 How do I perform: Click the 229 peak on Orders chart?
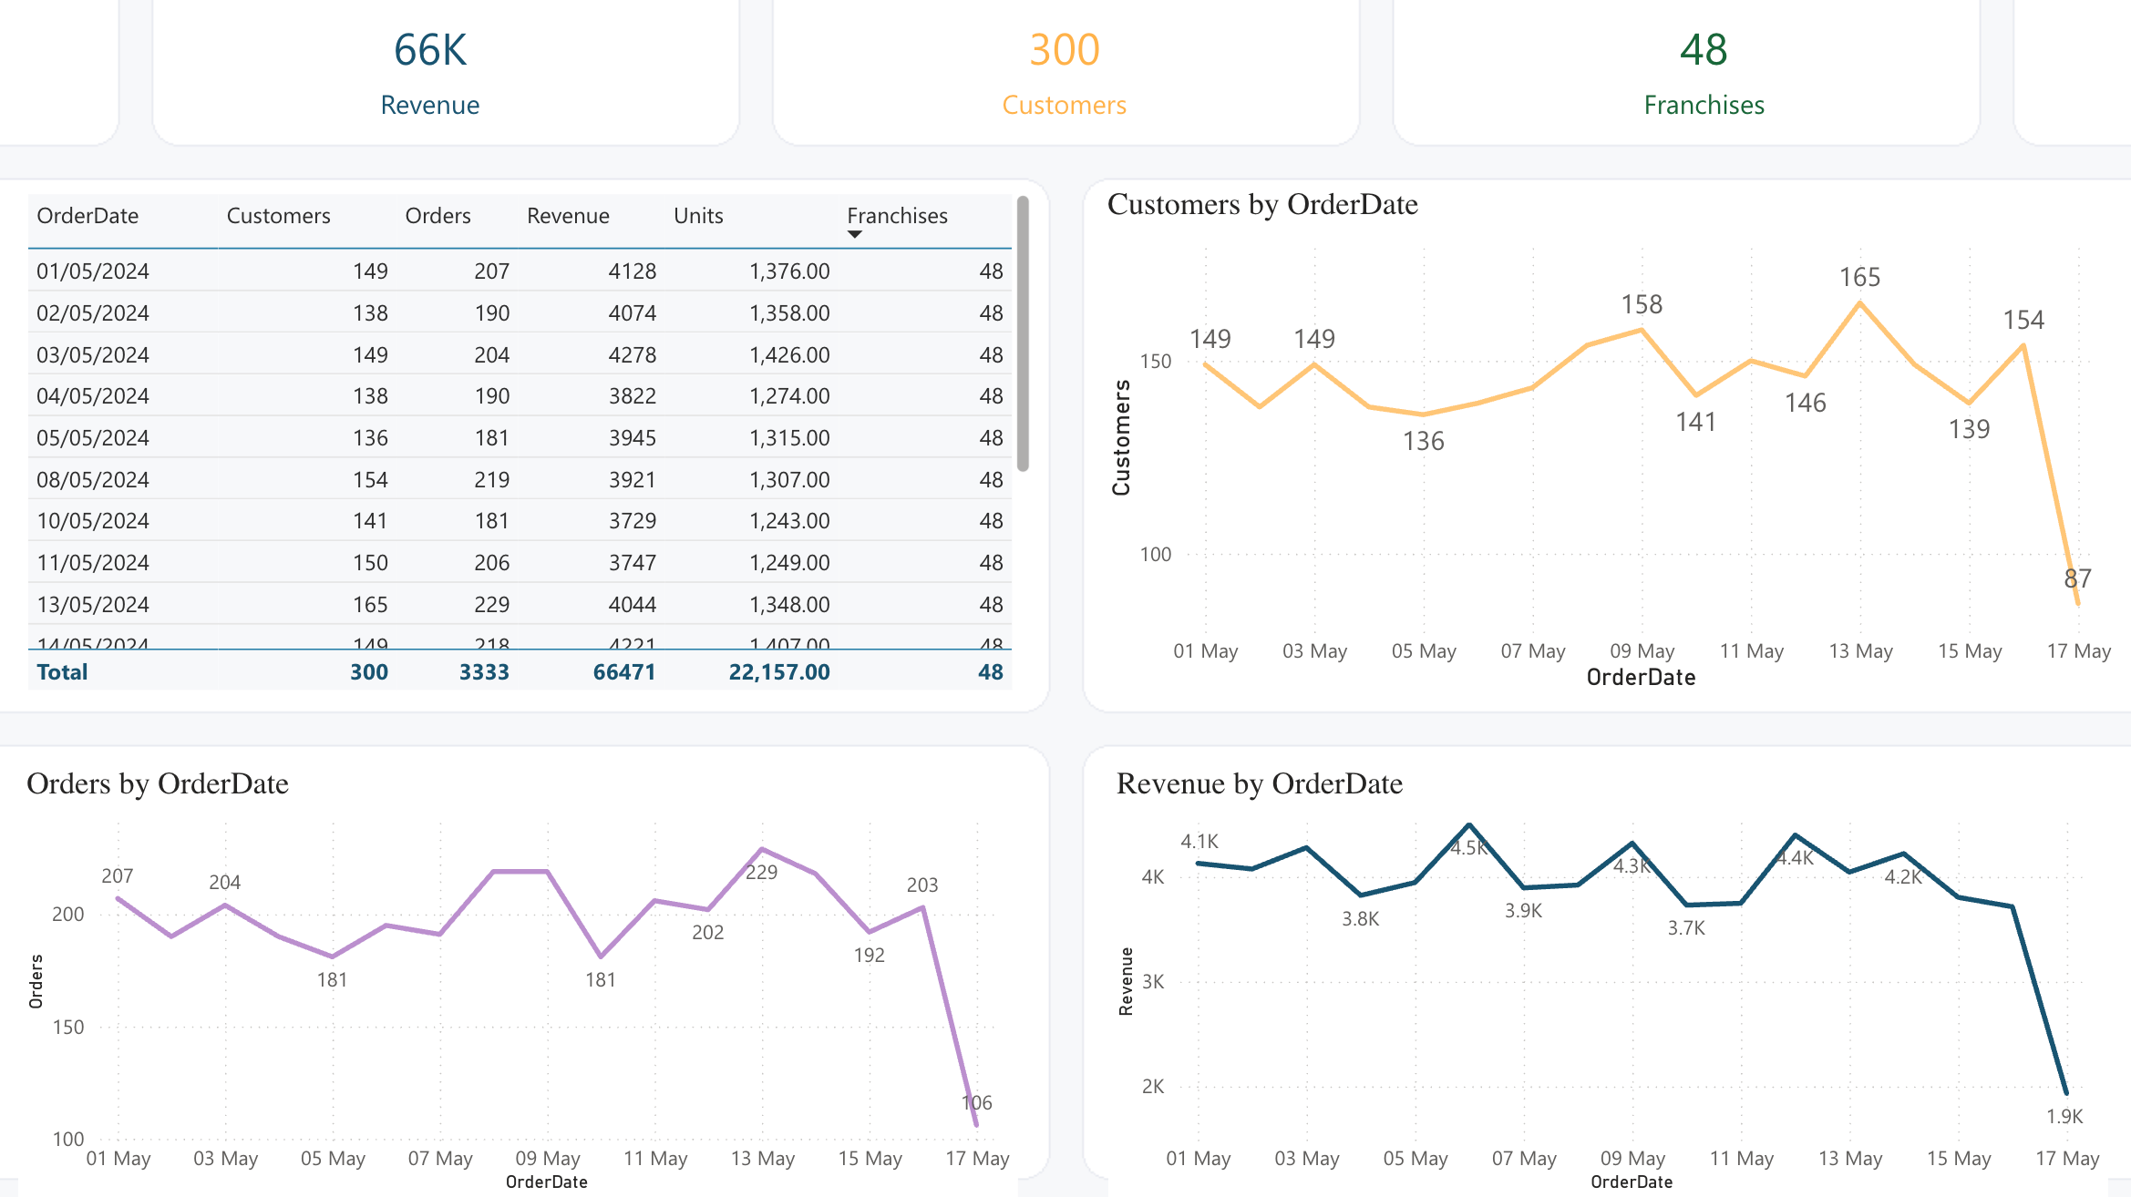pos(762,850)
